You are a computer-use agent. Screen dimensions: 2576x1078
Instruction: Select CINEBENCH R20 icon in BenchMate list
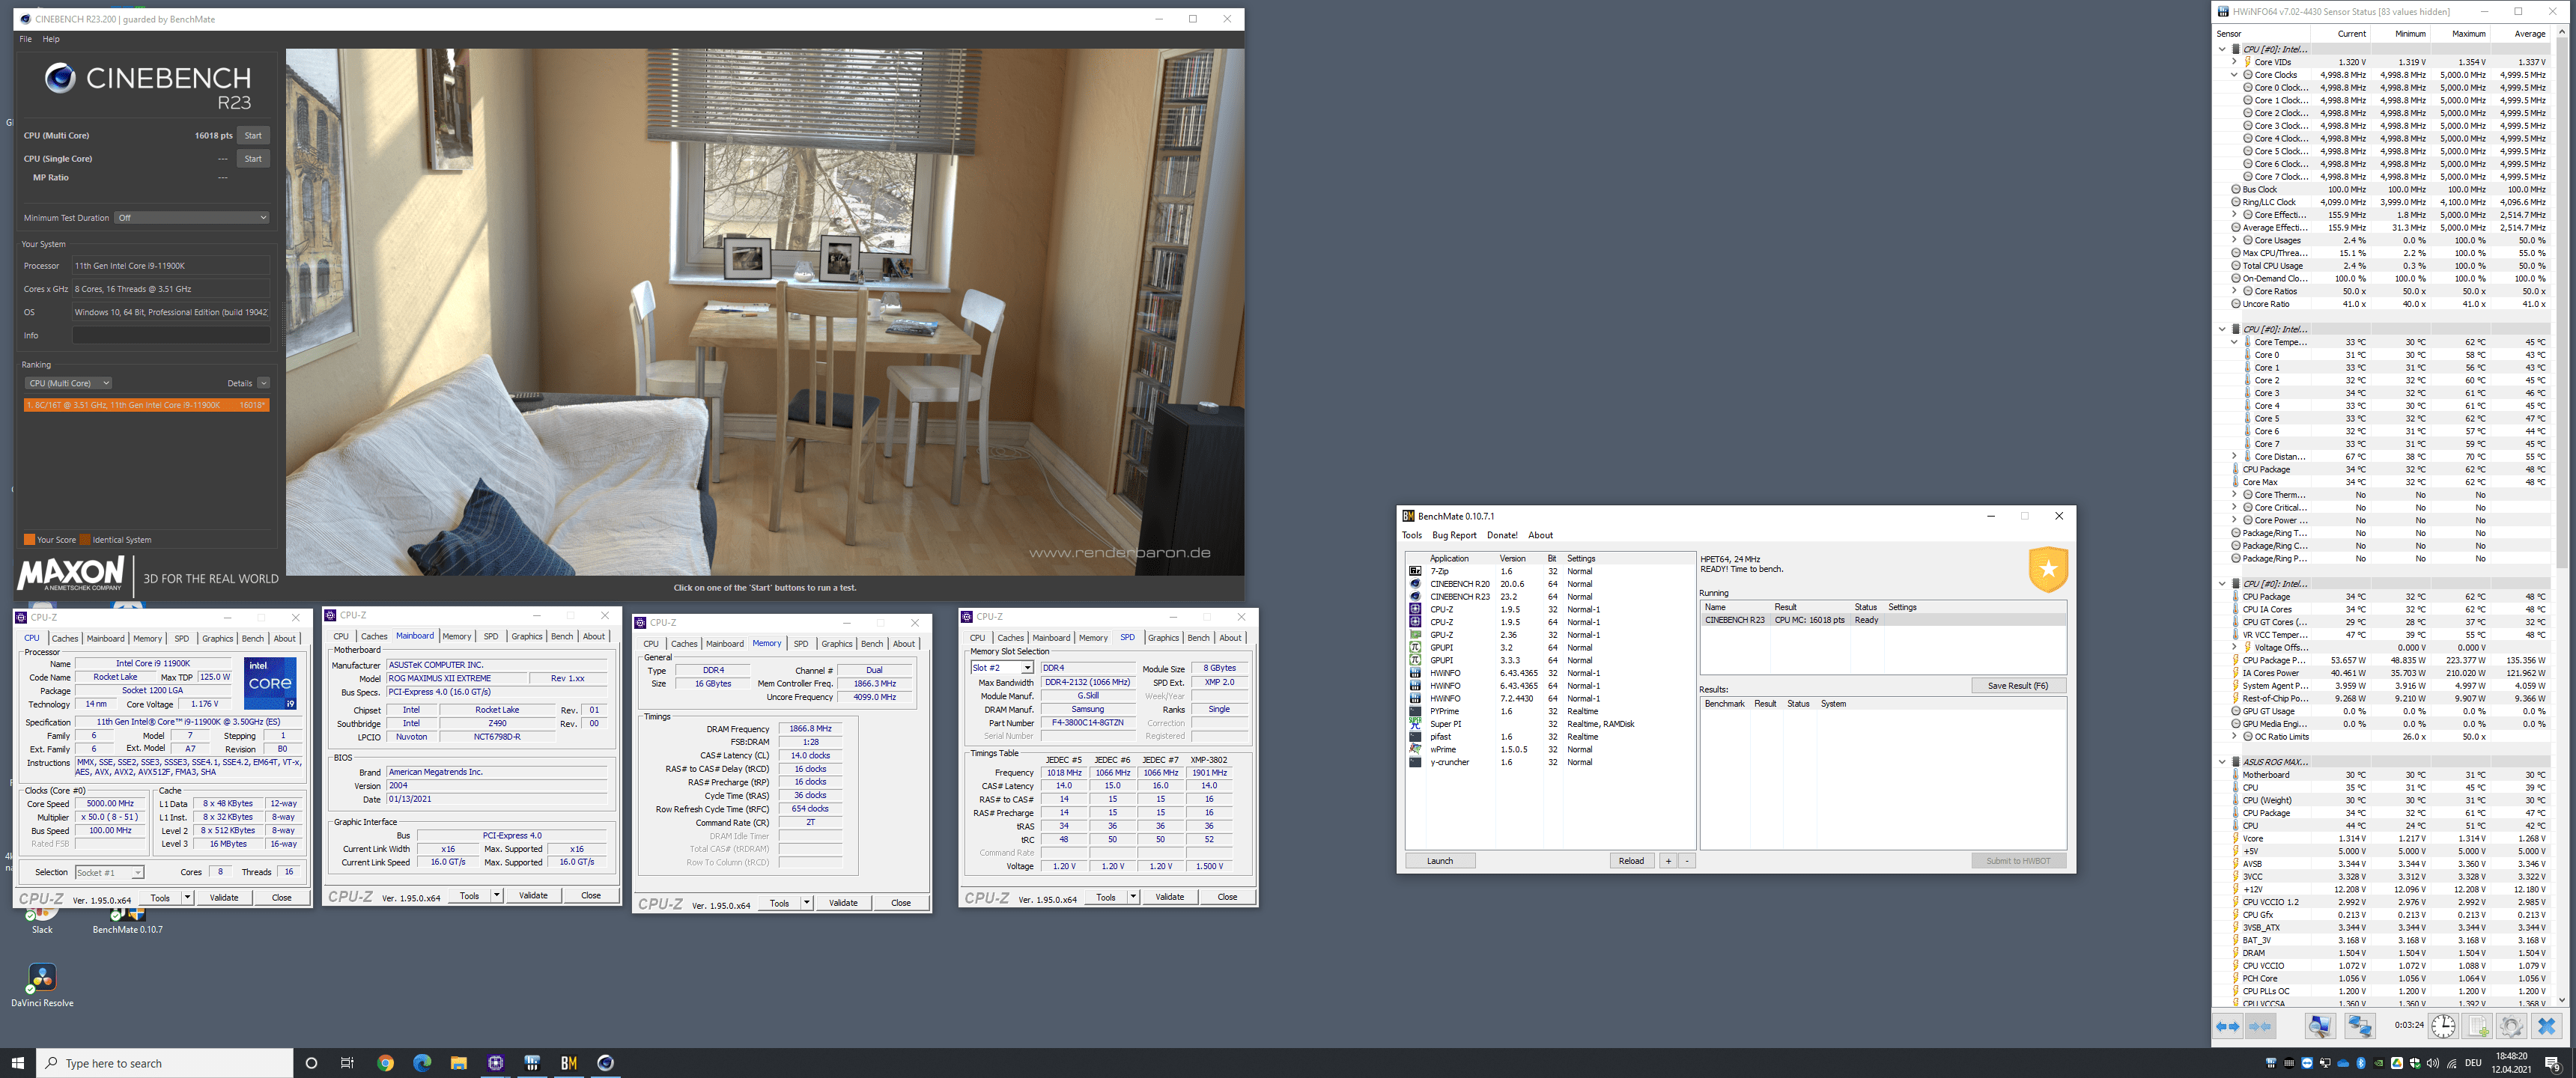pos(1415,584)
